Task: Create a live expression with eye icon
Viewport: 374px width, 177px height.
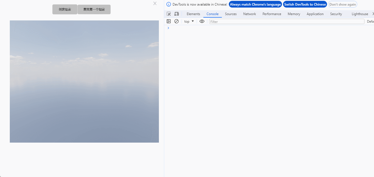Action: tap(202, 21)
